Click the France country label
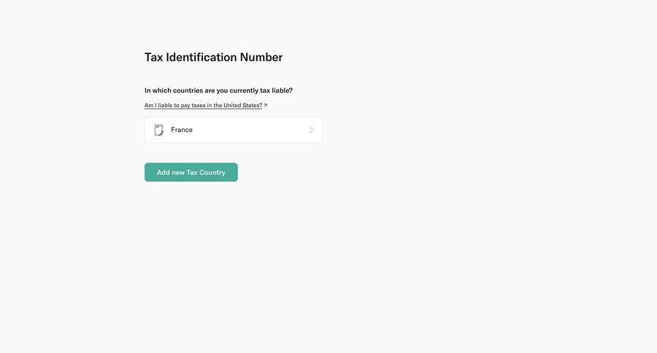657x353 pixels. tap(182, 130)
